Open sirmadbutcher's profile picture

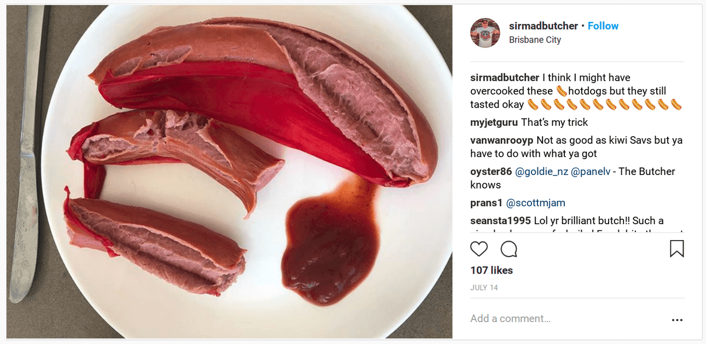(x=485, y=33)
